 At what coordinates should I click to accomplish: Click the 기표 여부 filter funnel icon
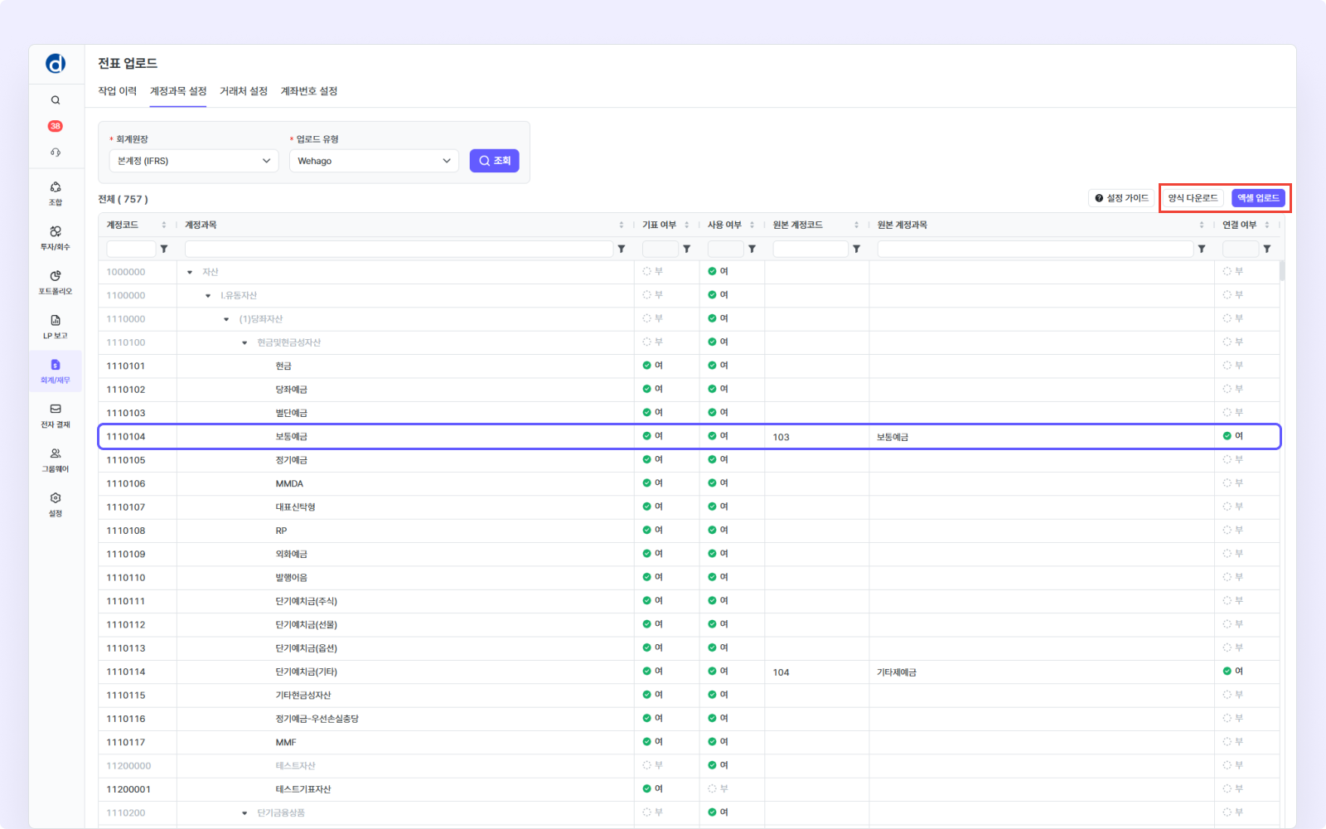tap(687, 249)
